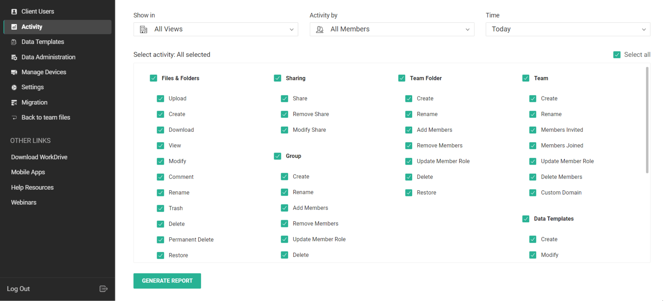Uncheck the Share checkbox under Sharing

point(285,99)
